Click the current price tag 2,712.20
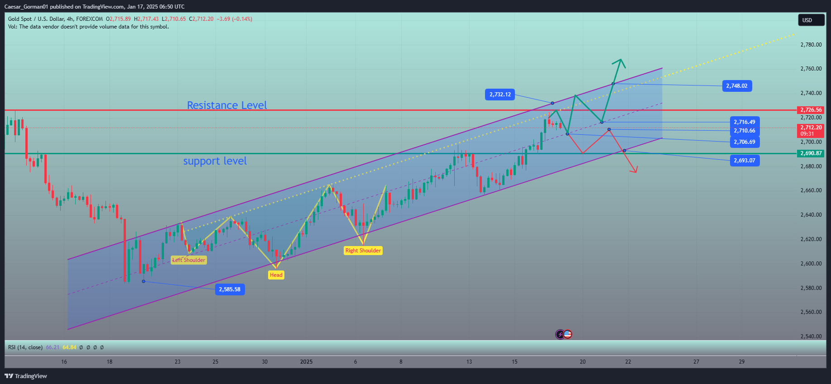The image size is (831, 384). pyautogui.click(x=811, y=131)
